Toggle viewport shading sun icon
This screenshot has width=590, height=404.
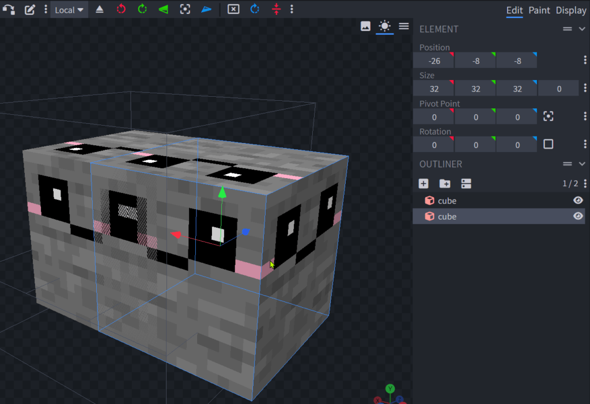pyautogui.click(x=384, y=26)
